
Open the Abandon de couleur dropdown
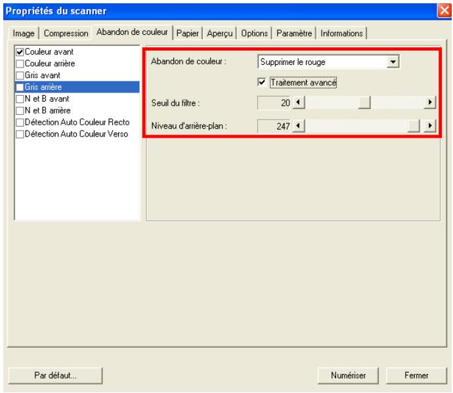[x=393, y=62]
